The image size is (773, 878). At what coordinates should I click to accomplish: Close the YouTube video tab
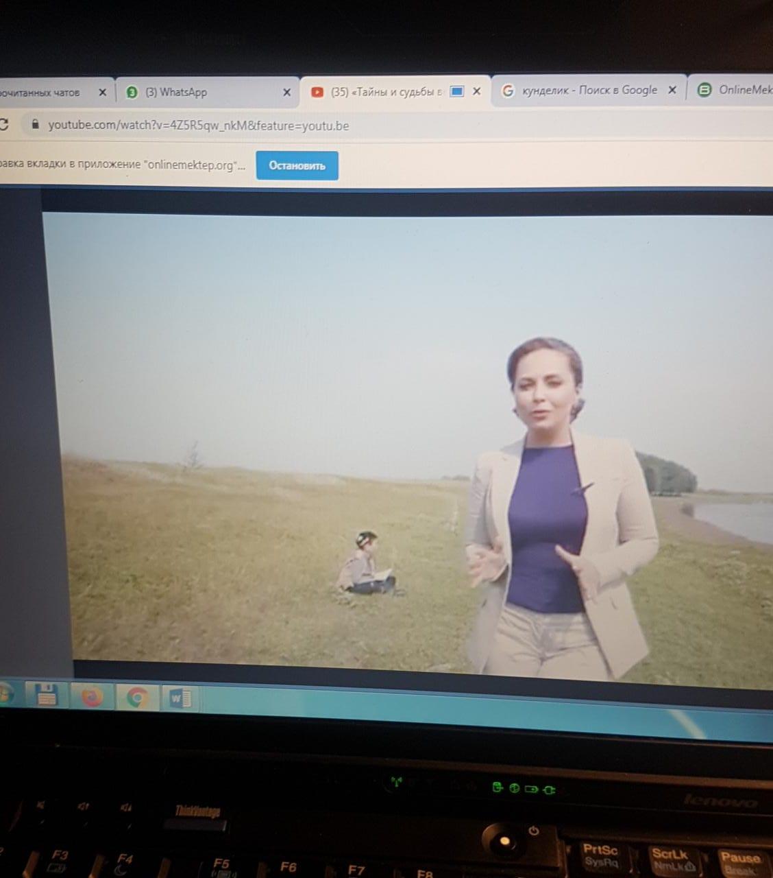tap(477, 91)
